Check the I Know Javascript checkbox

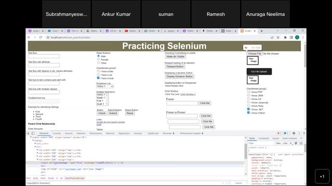click(248, 102)
